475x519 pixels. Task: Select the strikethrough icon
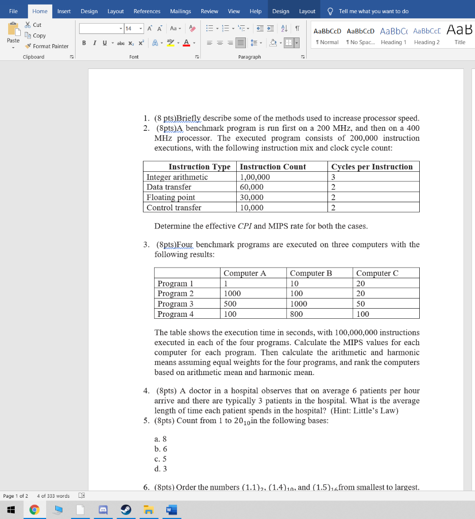point(121,43)
